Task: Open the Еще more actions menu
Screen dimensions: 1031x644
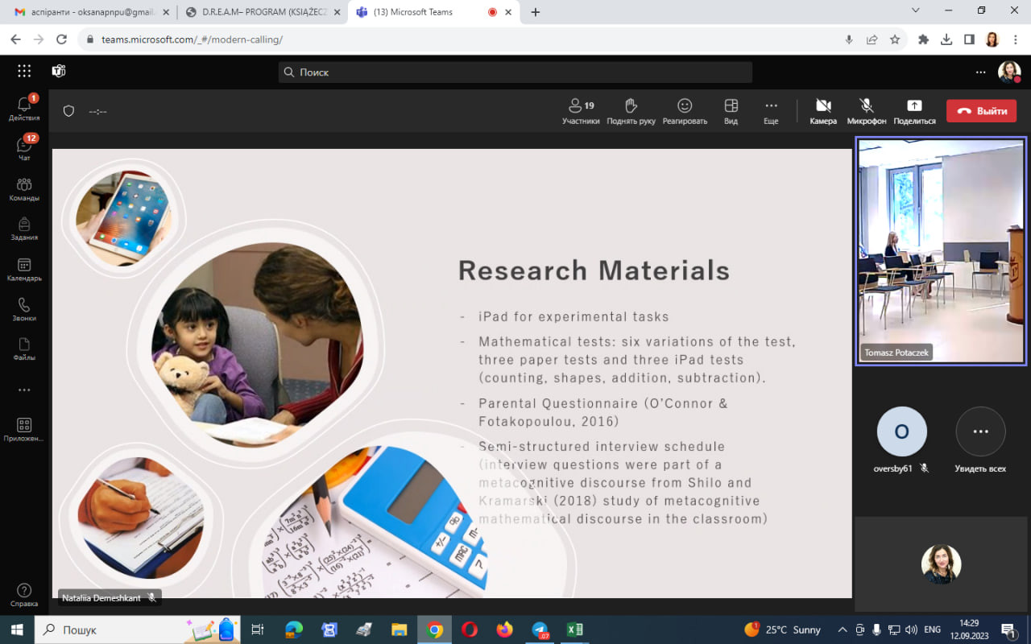Action: coord(771,111)
